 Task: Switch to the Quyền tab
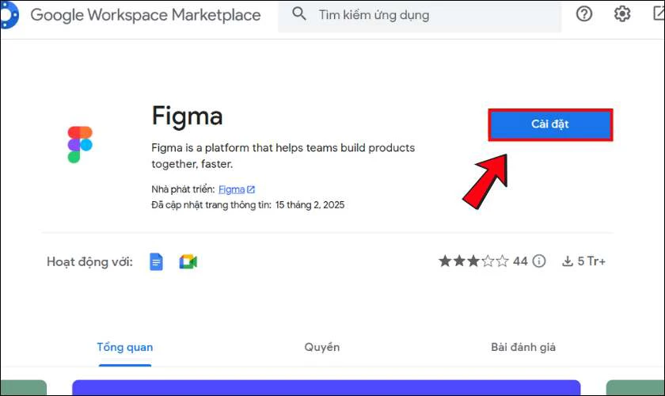tap(322, 347)
